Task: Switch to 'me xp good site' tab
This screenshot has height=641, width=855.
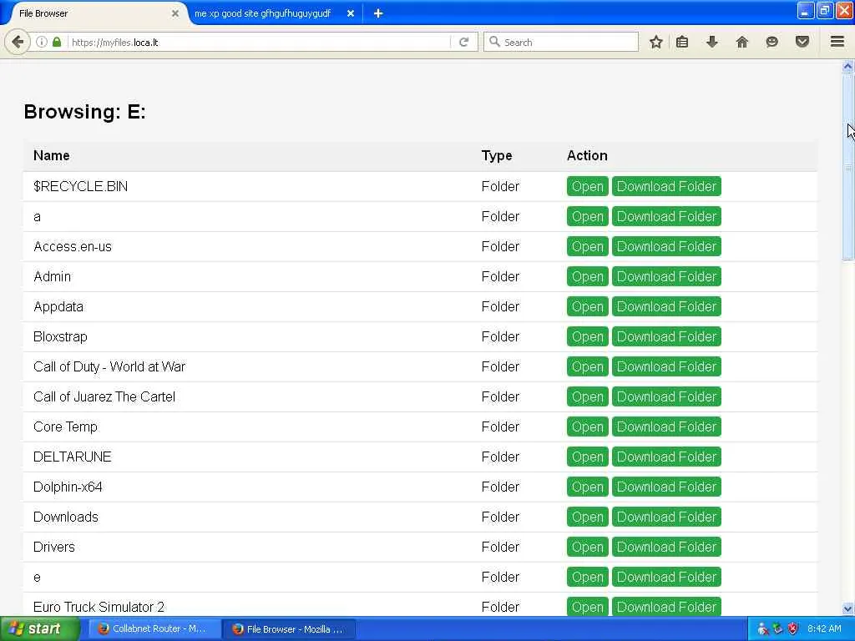Action: pyautogui.click(x=262, y=13)
